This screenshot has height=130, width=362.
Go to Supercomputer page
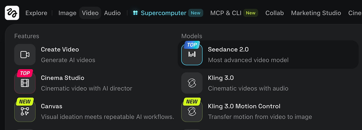(x=163, y=13)
